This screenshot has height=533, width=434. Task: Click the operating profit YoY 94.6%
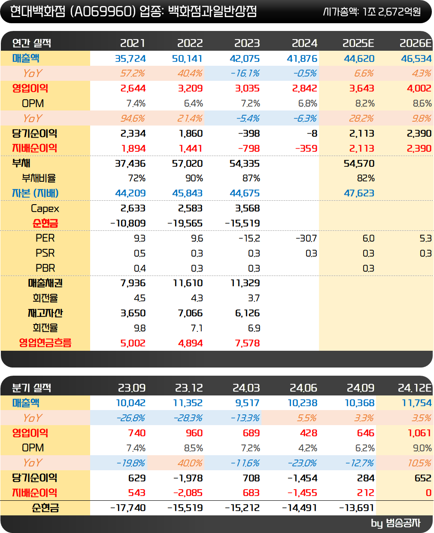[133, 119]
